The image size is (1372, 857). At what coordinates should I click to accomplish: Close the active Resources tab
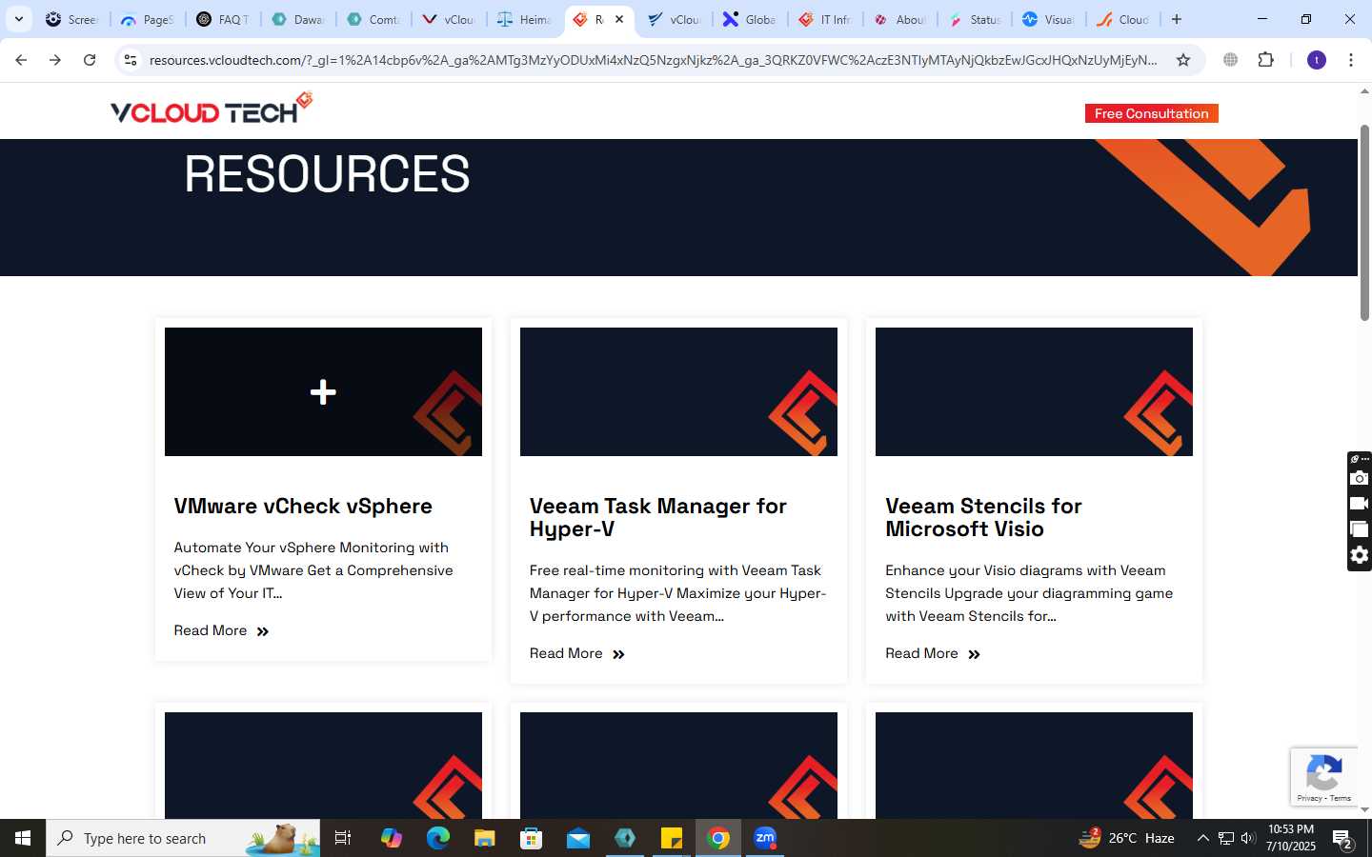point(619,19)
